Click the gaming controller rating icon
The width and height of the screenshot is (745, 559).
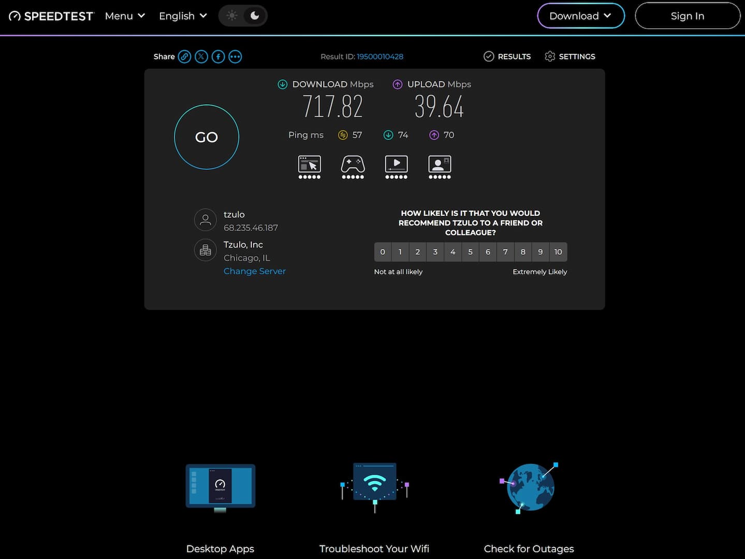(353, 167)
